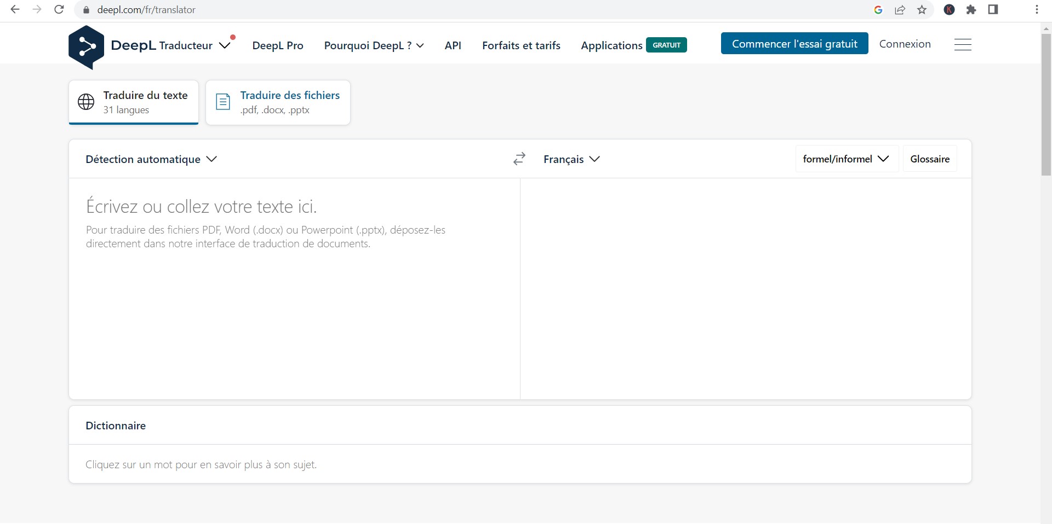Image resolution: width=1052 pixels, height=524 pixels.
Task: Click Commencer l'essai gratuit button
Action: (x=794, y=44)
